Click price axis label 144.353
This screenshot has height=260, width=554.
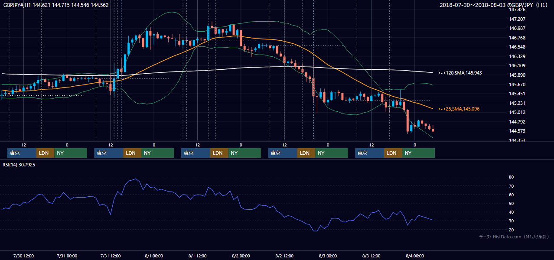click(x=517, y=140)
